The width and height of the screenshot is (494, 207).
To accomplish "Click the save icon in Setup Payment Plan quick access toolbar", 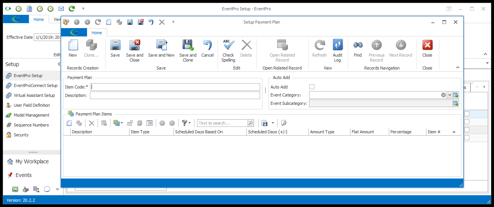I will click(x=130, y=22).
